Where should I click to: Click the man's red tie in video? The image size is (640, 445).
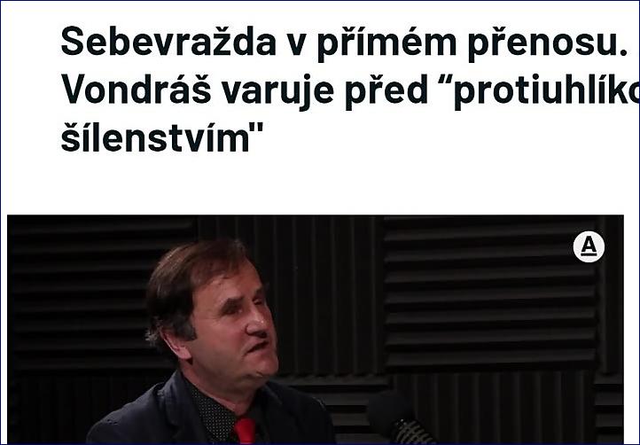pos(245,431)
